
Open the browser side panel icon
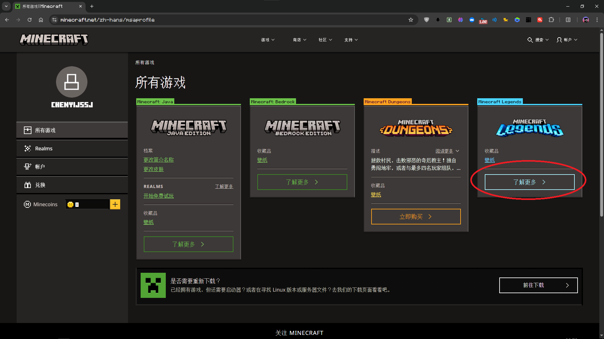[x=568, y=20]
